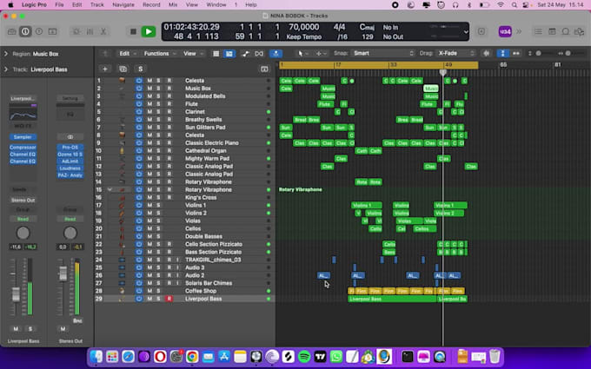Duplicate track with the duplicate button
591x369 pixels.
click(x=123, y=69)
